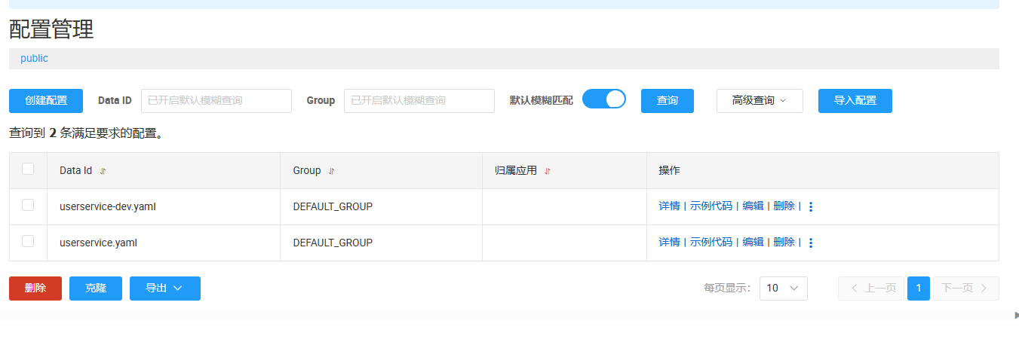
Task: Select the userservice-dev.yaml row checkbox
Action: click(28, 205)
